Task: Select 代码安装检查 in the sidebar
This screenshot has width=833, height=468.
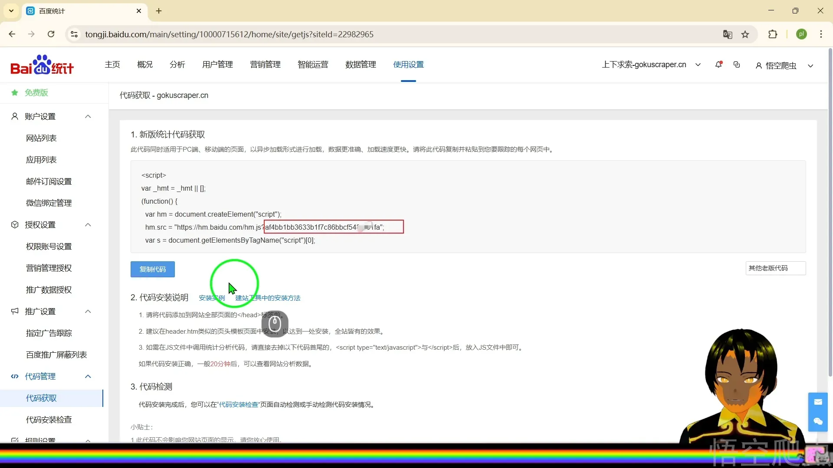Action: click(49, 419)
